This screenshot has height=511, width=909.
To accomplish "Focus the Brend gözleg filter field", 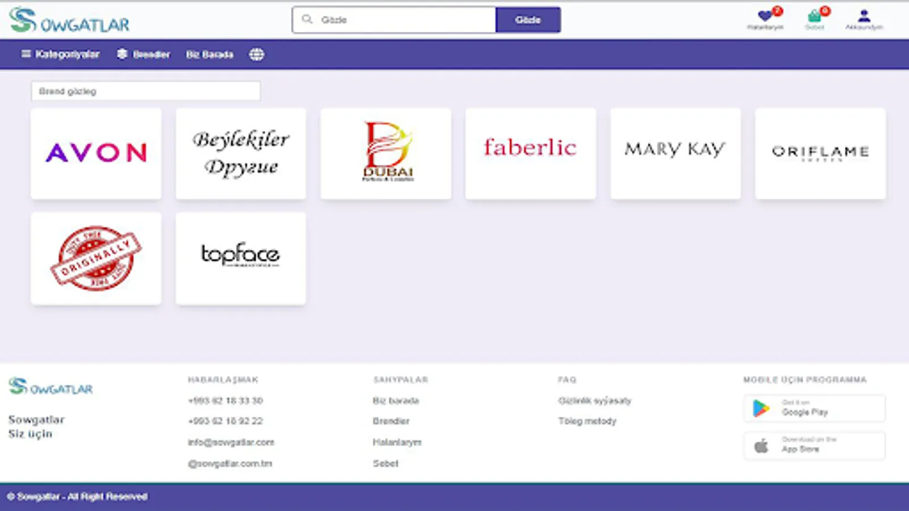I will pyautogui.click(x=146, y=91).
